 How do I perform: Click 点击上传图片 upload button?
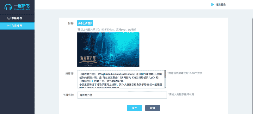pyautogui.click(x=85, y=23)
